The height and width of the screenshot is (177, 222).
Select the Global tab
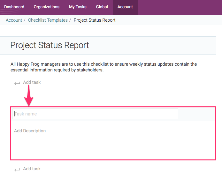(102, 7)
